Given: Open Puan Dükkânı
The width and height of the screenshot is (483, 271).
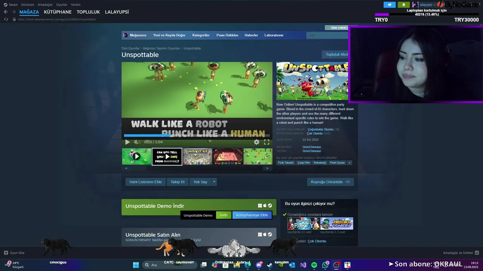Looking at the screenshot, I should [x=227, y=35].
